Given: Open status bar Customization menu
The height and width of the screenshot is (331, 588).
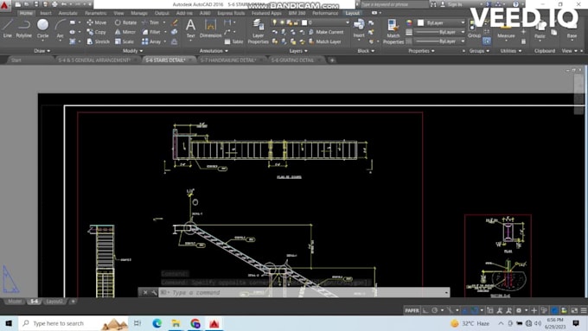Looking at the screenshot, I should [x=584, y=310].
